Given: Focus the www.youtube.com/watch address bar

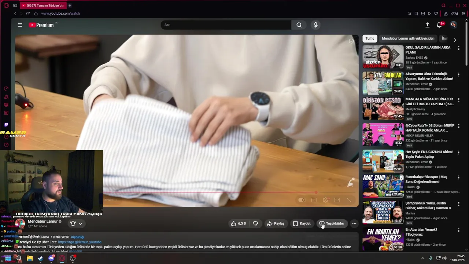Looking at the screenshot, I should pos(60,14).
